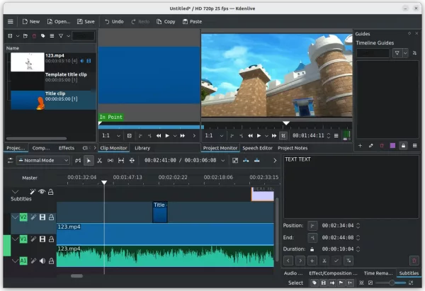Screen dimensions: 425x291
Task: Delete the subtitle with trash icon
Action: tap(414, 261)
